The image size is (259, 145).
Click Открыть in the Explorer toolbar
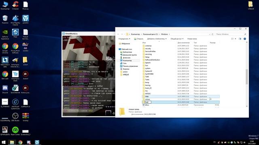(x=138, y=39)
